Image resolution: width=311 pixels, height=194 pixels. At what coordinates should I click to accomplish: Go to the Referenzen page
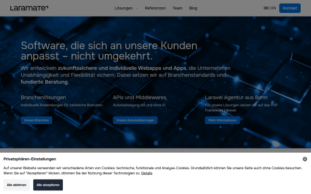(x=155, y=8)
